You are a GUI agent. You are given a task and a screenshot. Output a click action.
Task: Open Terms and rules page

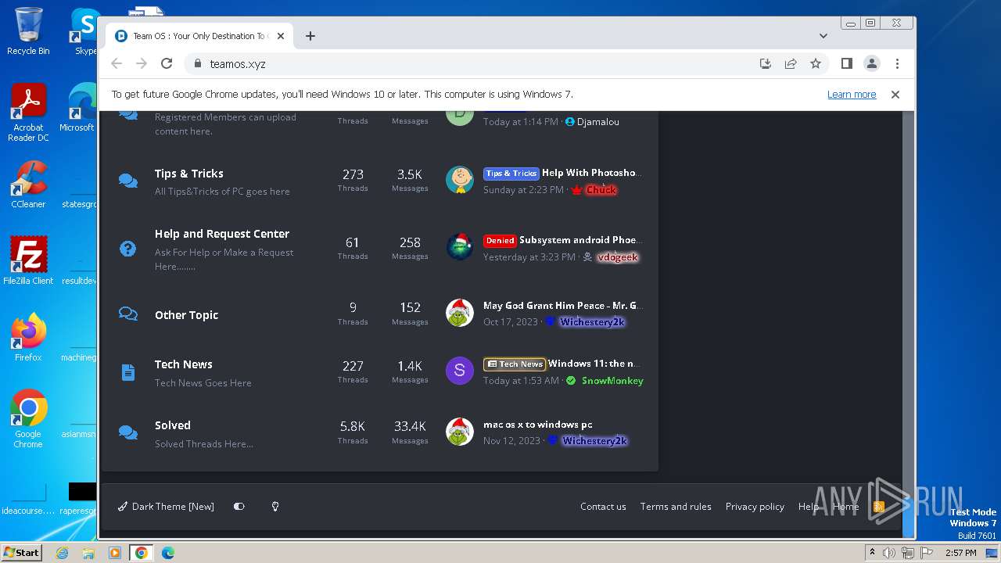(676, 507)
